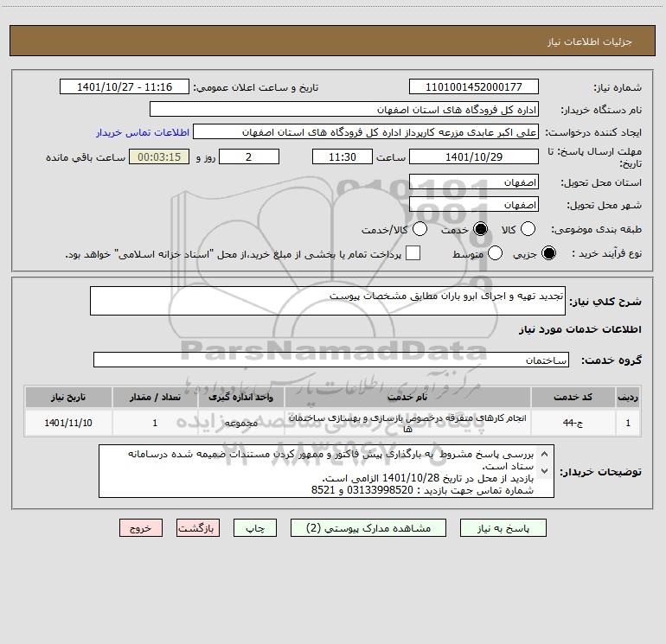Viewport: 666px width, 644px height.
Task: Click the خروج exit button
Action: (x=141, y=528)
